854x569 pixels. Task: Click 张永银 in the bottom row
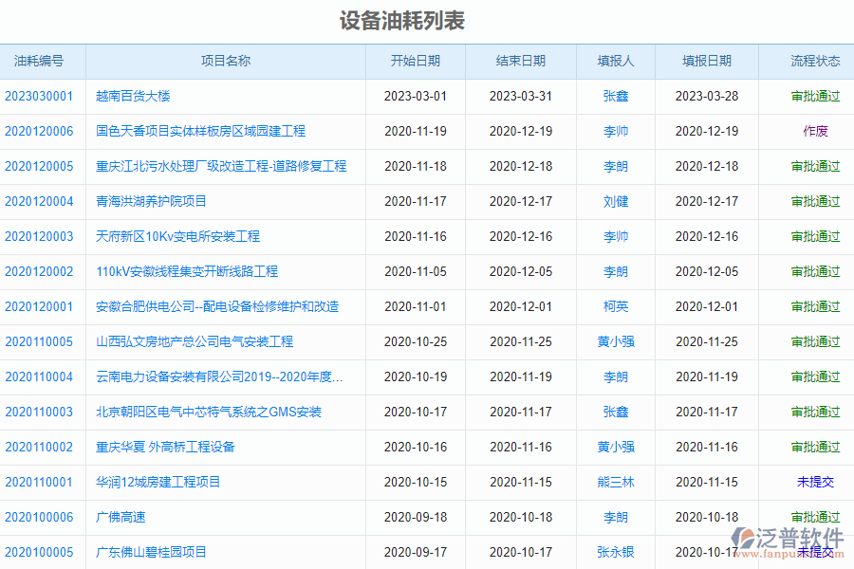[616, 552]
